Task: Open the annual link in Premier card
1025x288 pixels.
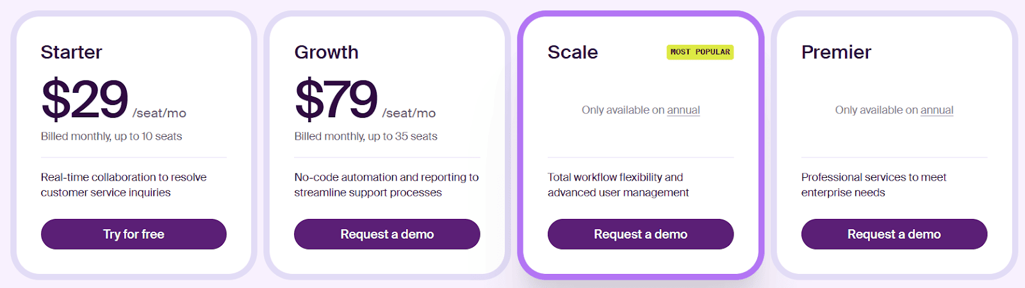Action: 937,110
